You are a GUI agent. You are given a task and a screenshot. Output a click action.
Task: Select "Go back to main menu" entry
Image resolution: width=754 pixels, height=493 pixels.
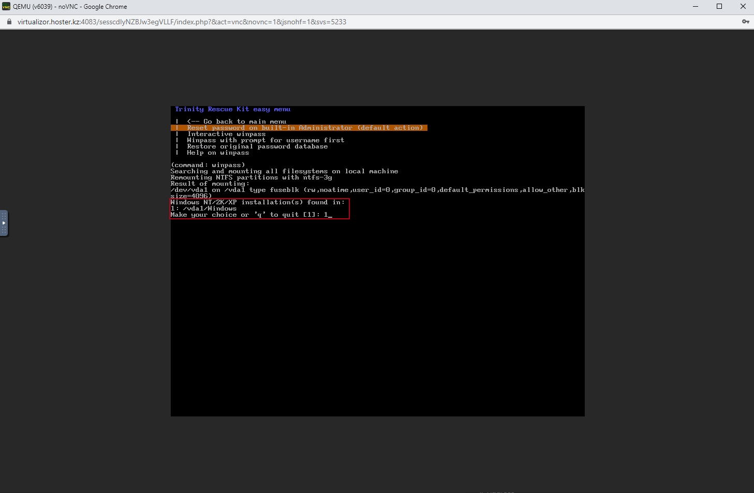tap(236, 122)
